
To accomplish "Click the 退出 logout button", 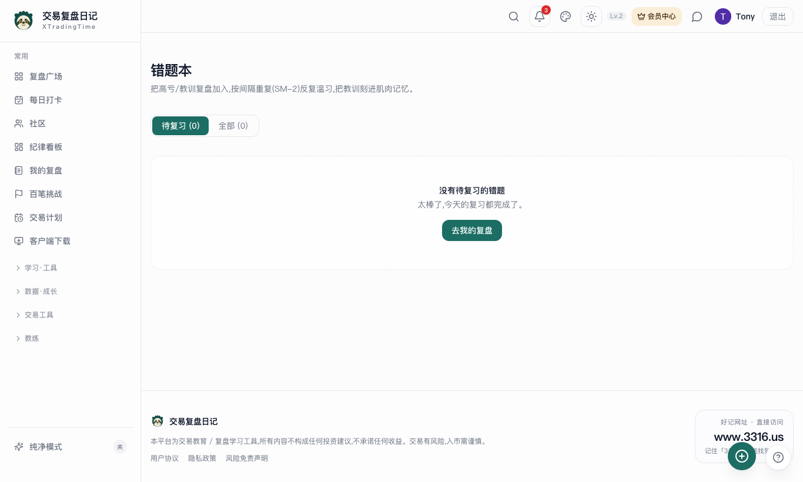I will (778, 16).
